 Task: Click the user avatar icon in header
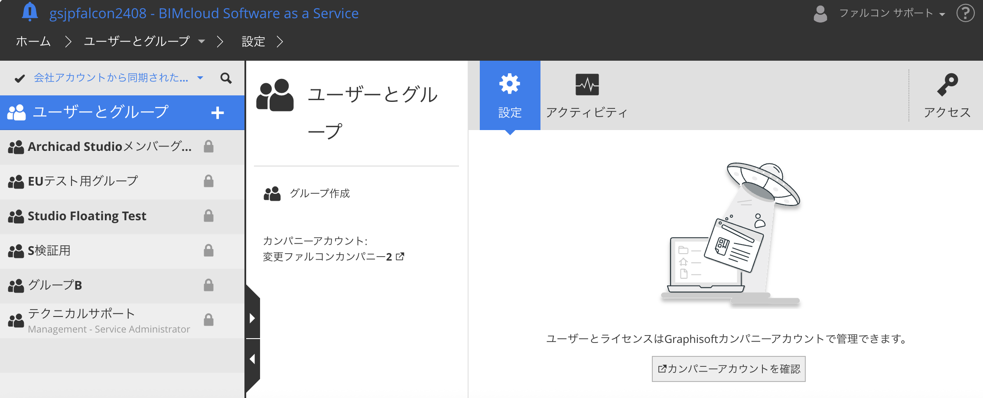pyautogui.click(x=820, y=14)
